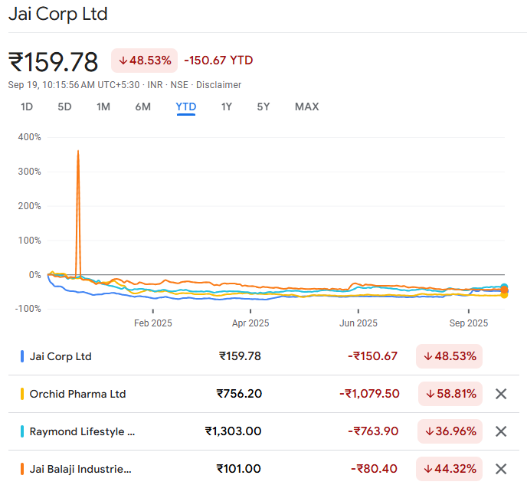This screenshot has height=485, width=527.
Task: Remove Orchid Pharma Ltd from comparison
Action: (501, 394)
